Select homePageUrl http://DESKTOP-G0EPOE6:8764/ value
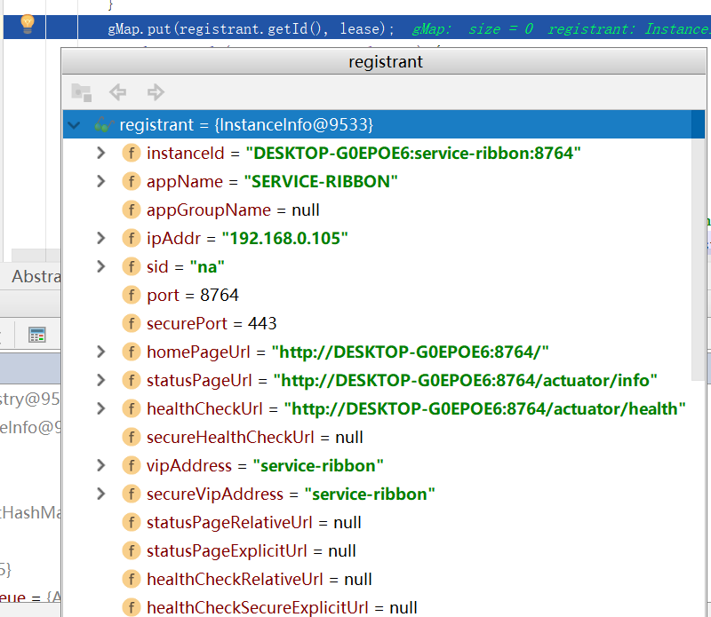The image size is (711, 617). (411, 352)
